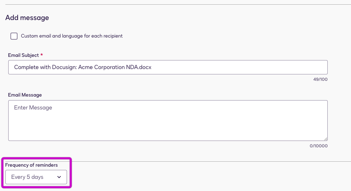Tick the custom email and language checkbox

click(14, 36)
